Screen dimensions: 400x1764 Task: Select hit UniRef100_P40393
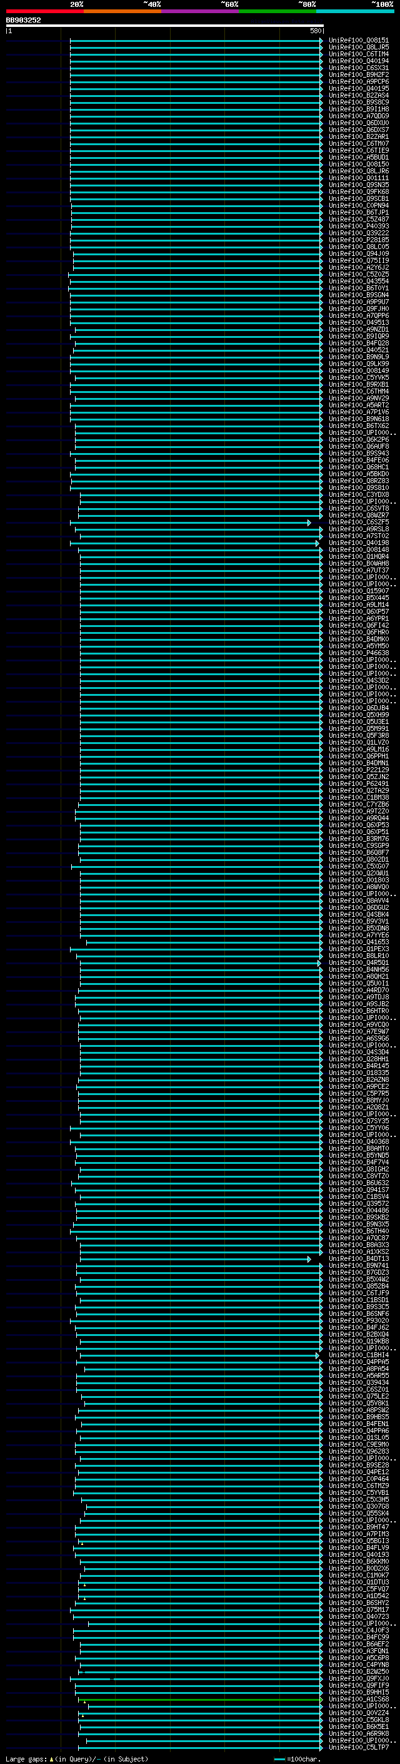point(359,226)
